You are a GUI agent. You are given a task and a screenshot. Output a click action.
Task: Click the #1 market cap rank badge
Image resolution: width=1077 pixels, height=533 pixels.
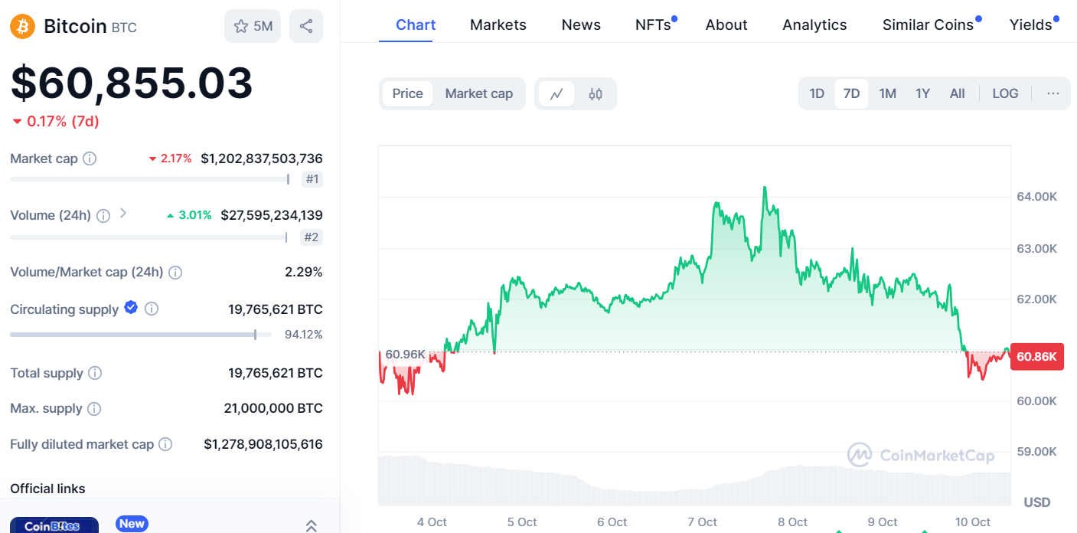[x=312, y=180]
